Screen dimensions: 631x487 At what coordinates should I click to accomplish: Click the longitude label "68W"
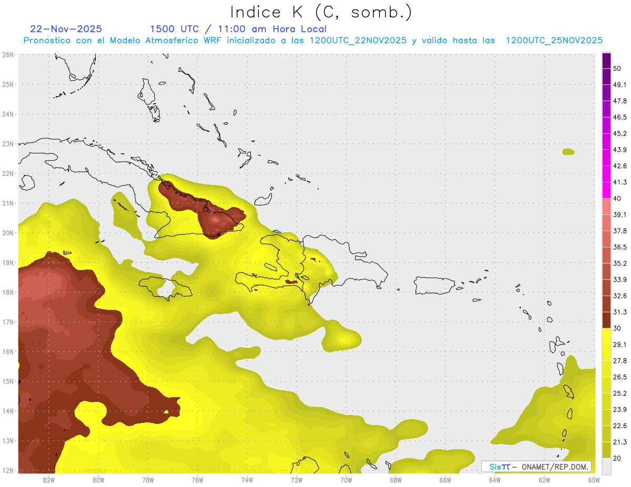click(396, 480)
